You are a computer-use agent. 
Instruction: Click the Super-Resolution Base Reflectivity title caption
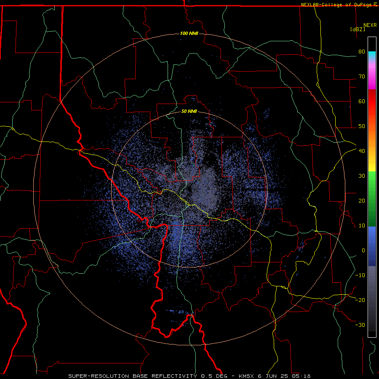(x=189, y=376)
